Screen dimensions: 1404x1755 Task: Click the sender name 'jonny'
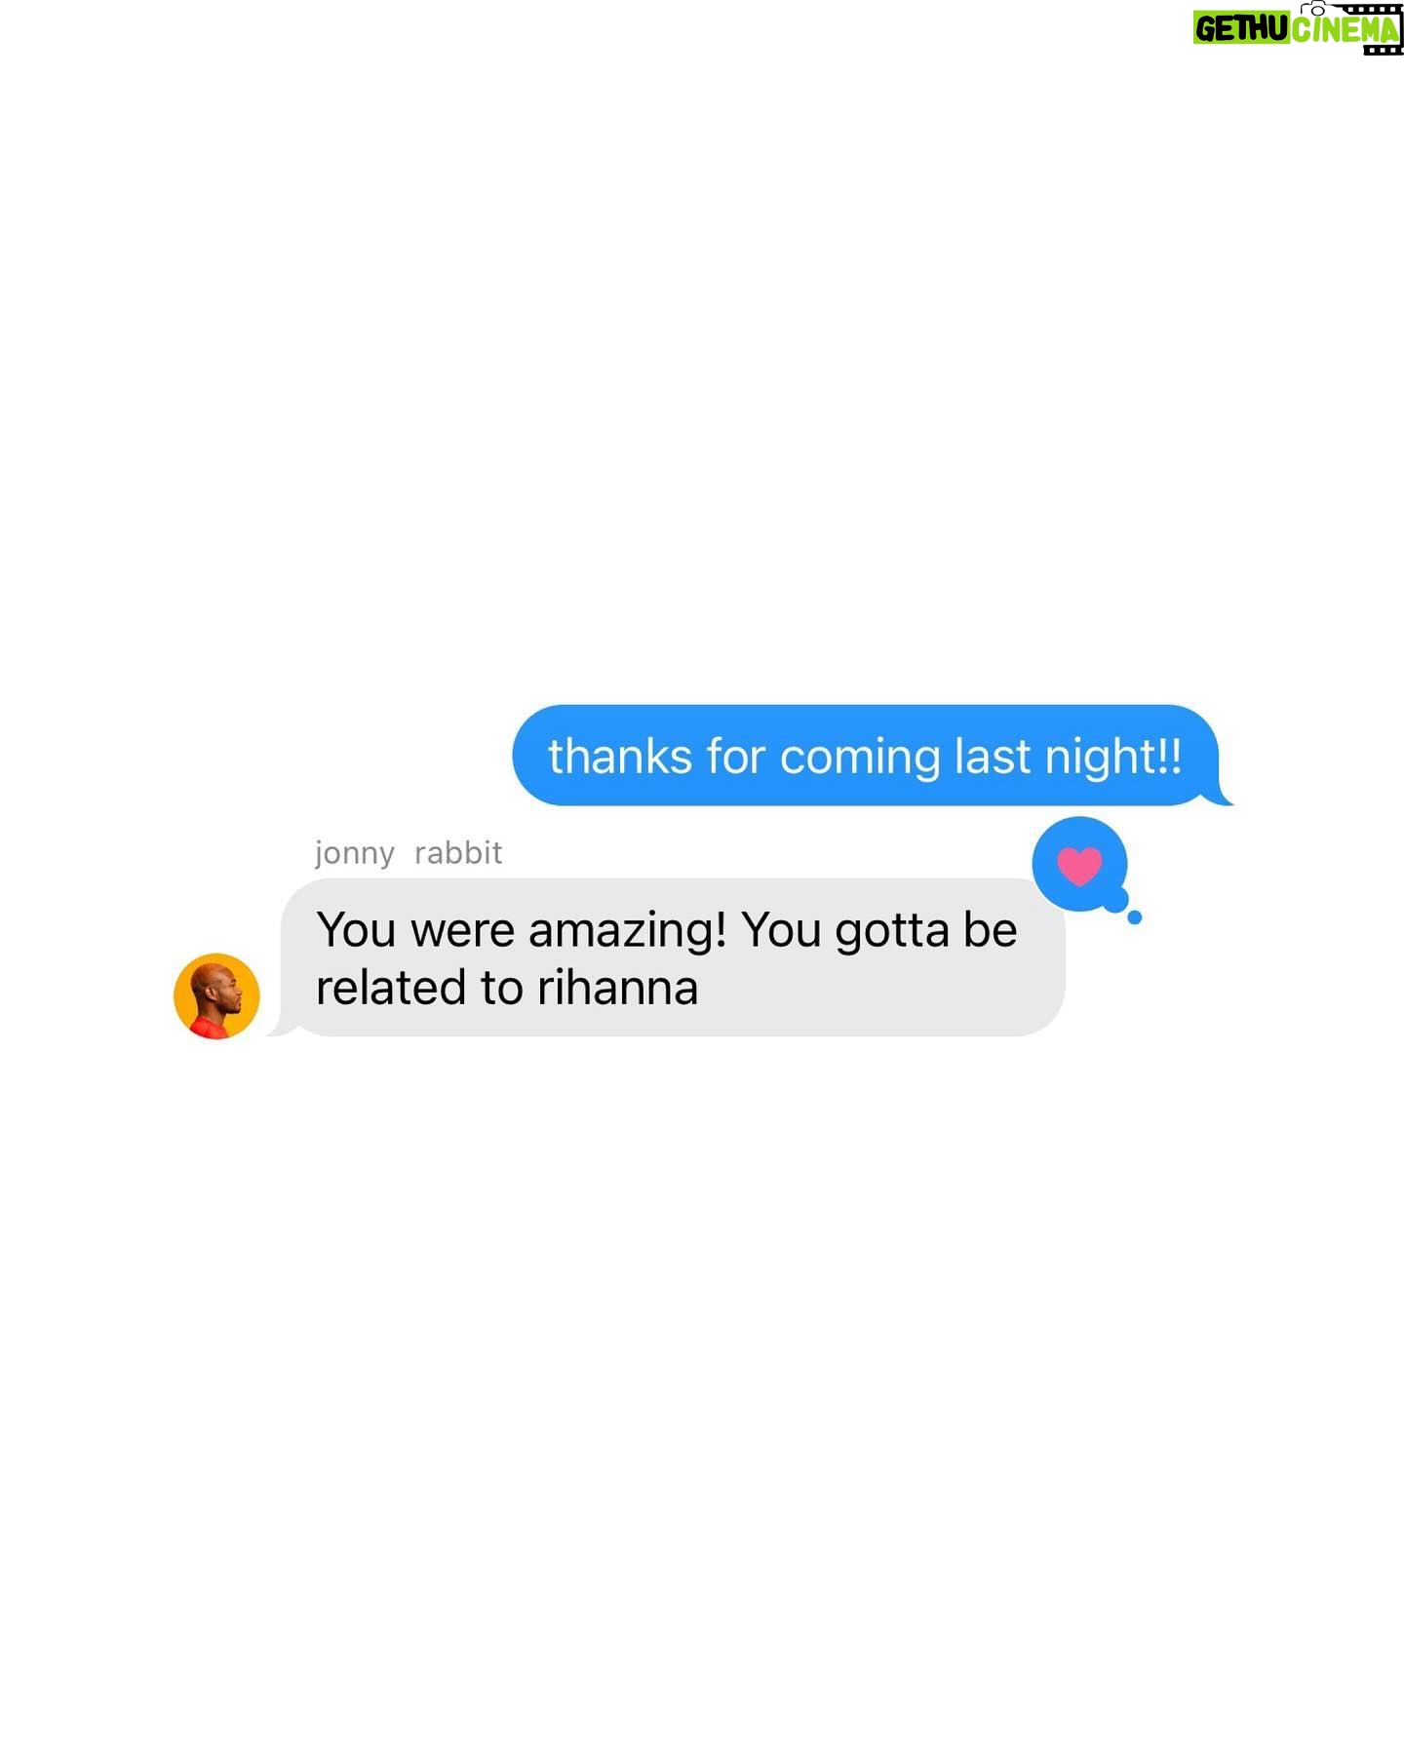point(354,853)
